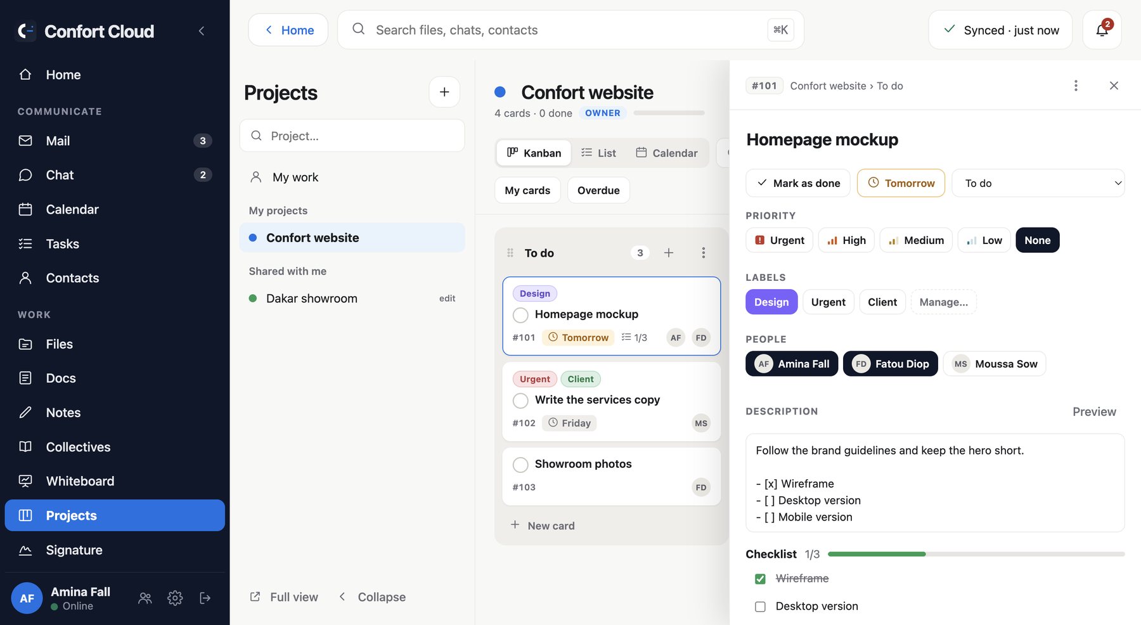Check the Desktop version checklist item
The width and height of the screenshot is (1141, 625).
(x=760, y=607)
